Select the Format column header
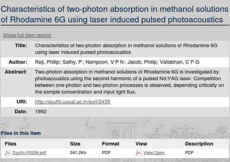This screenshot has height=162, width=230. (x=111, y=144)
